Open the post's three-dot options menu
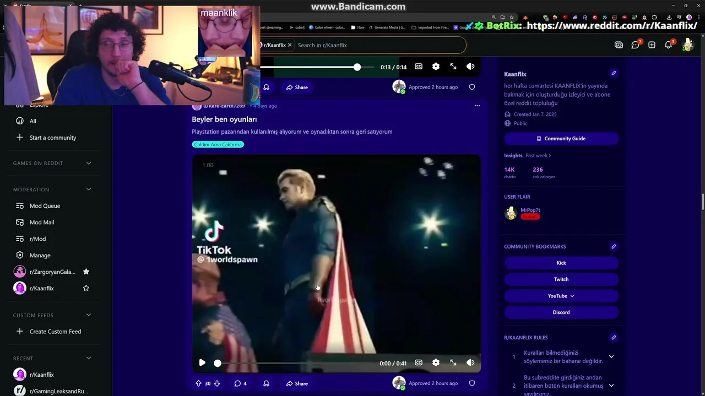The image size is (705, 396). coord(477,106)
